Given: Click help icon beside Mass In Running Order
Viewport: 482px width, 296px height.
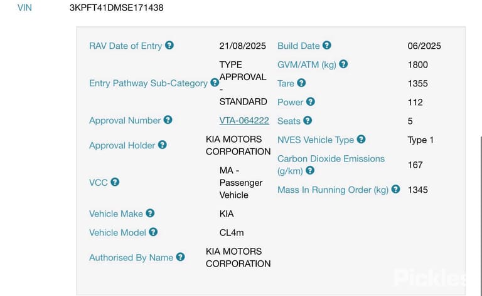Looking at the screenshot, I should click(395, 189).
